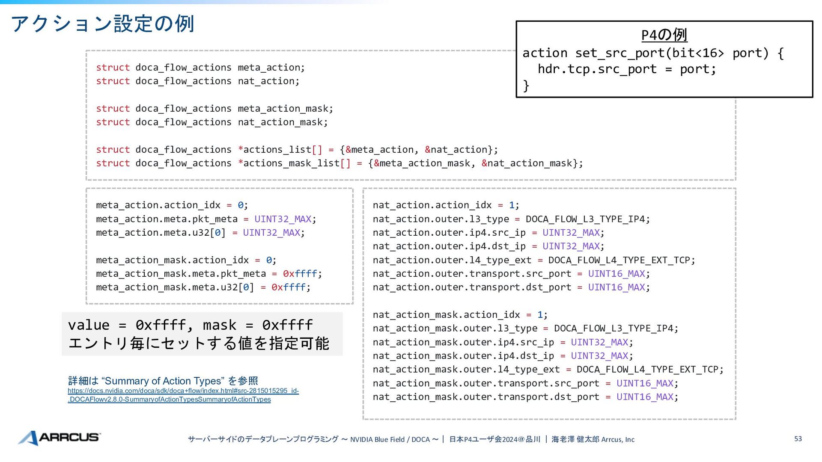Click footer text 日本P4ユーザ会2024@品川
The image size is (822, 462).
[x=495, y=439]
